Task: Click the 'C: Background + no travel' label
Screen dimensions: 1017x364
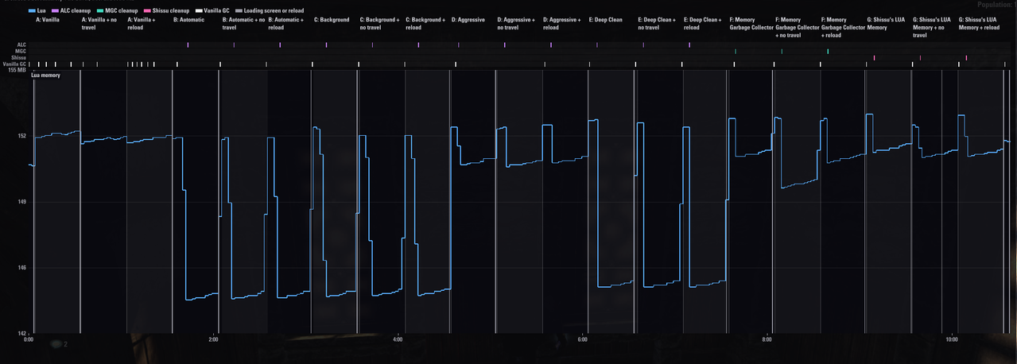Action: pyautogui.click(x=380, y=24)
